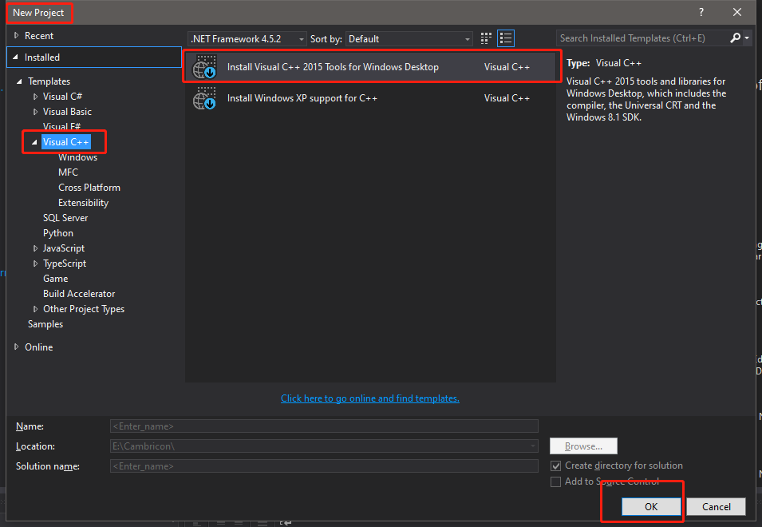Click the Solution name input field
Screen dimensions: 762x527
[324, 466]
